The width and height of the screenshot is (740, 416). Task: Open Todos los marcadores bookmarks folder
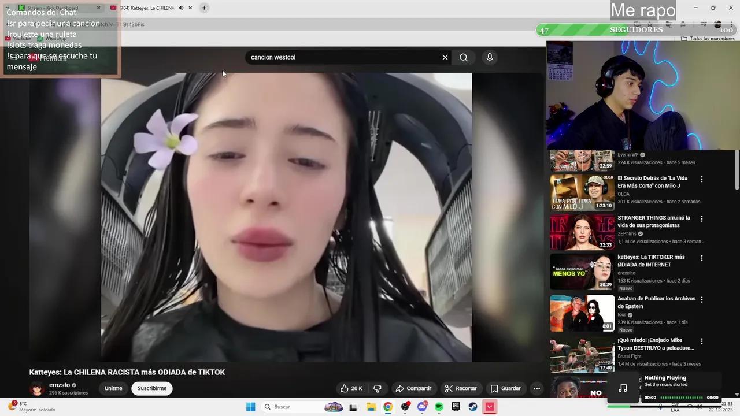pyautogui.click(x=708, y=39)
